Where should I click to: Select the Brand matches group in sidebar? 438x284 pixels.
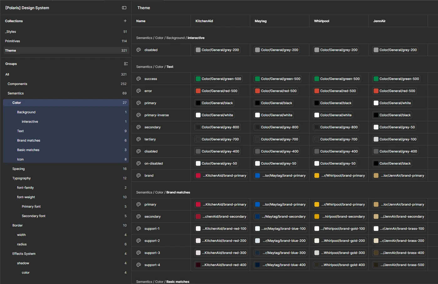66,140
